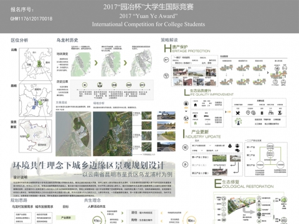The image size is (299, 224).
Task: Click the 规划思路 heading
Action: click(19, 200)
